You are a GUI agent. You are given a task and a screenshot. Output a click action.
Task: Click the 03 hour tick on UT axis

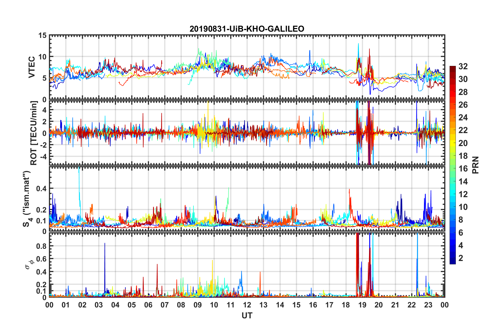tap(99, 305)
